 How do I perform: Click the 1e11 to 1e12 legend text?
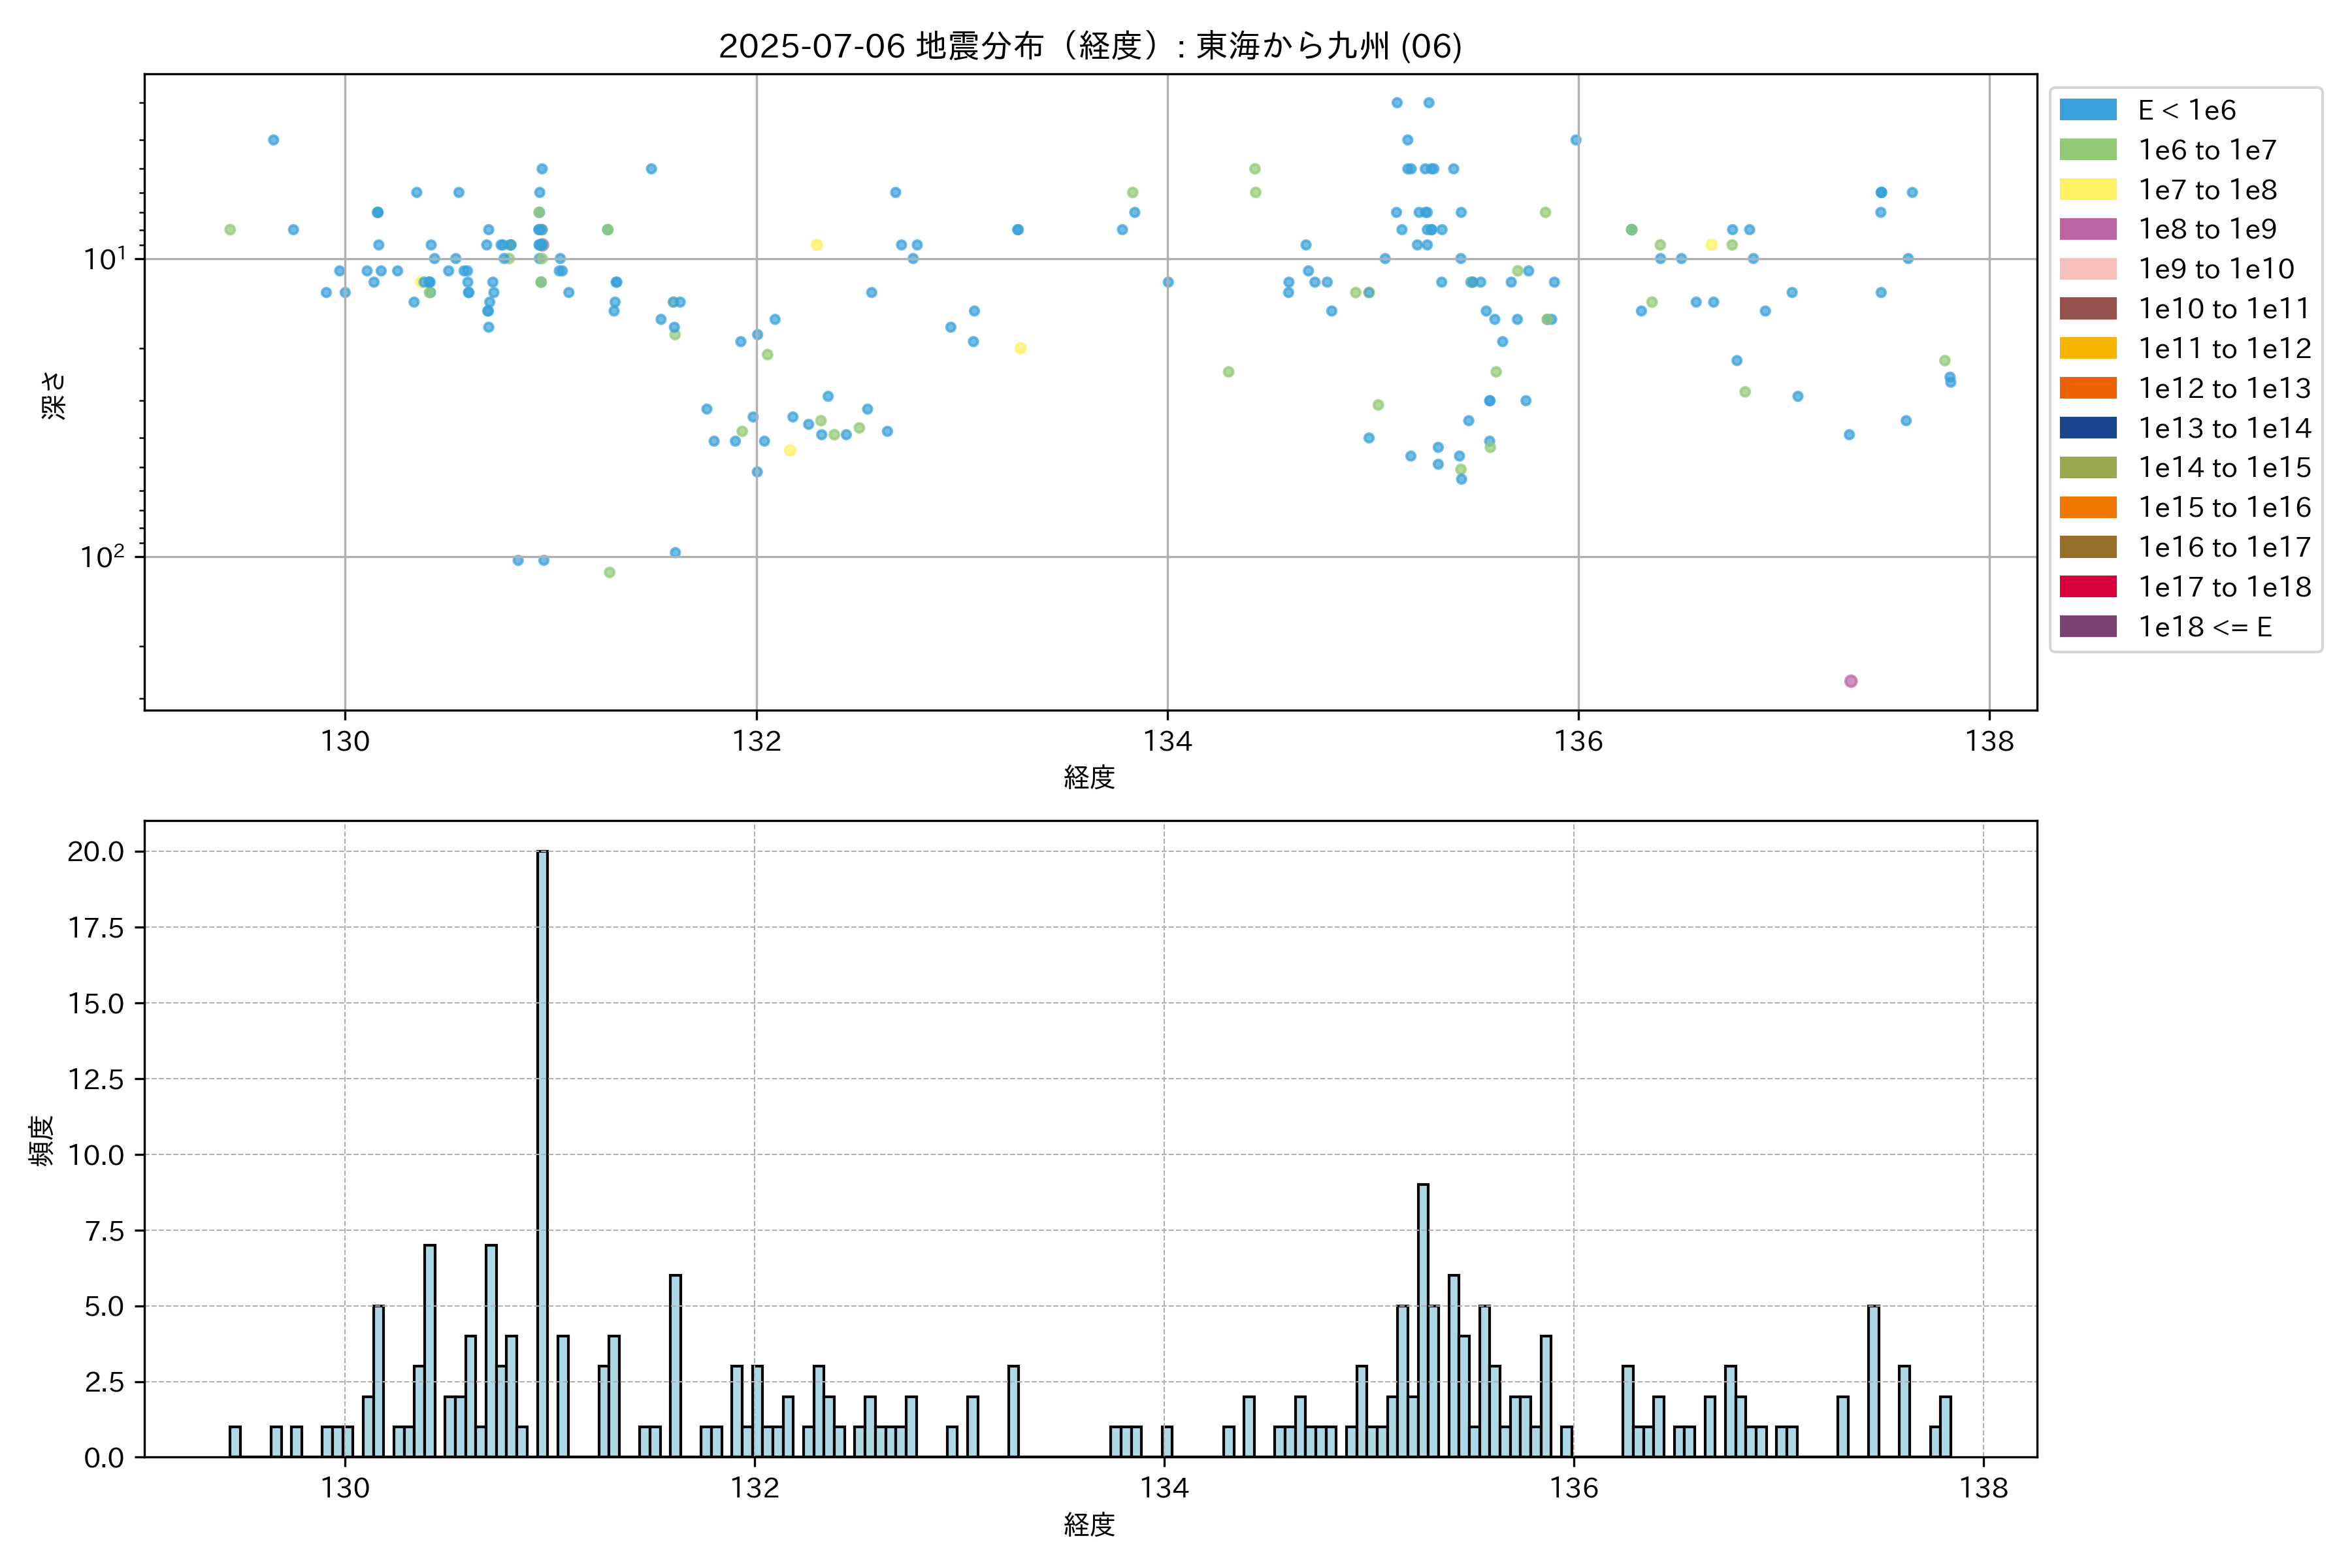coord(2224,349)
